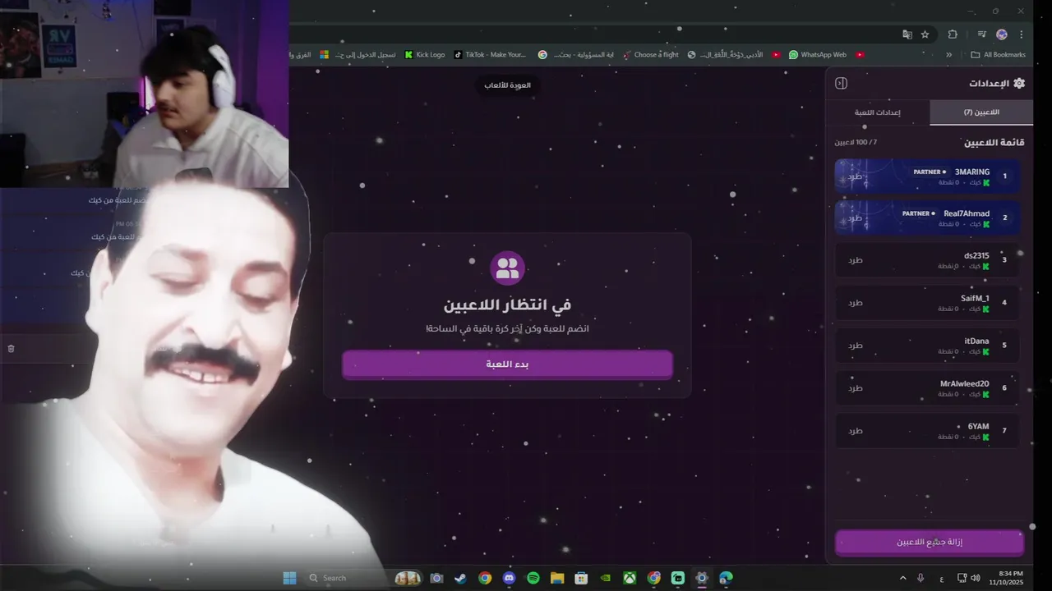Start the game with بدء اللعبة

(x=507, y=364)
